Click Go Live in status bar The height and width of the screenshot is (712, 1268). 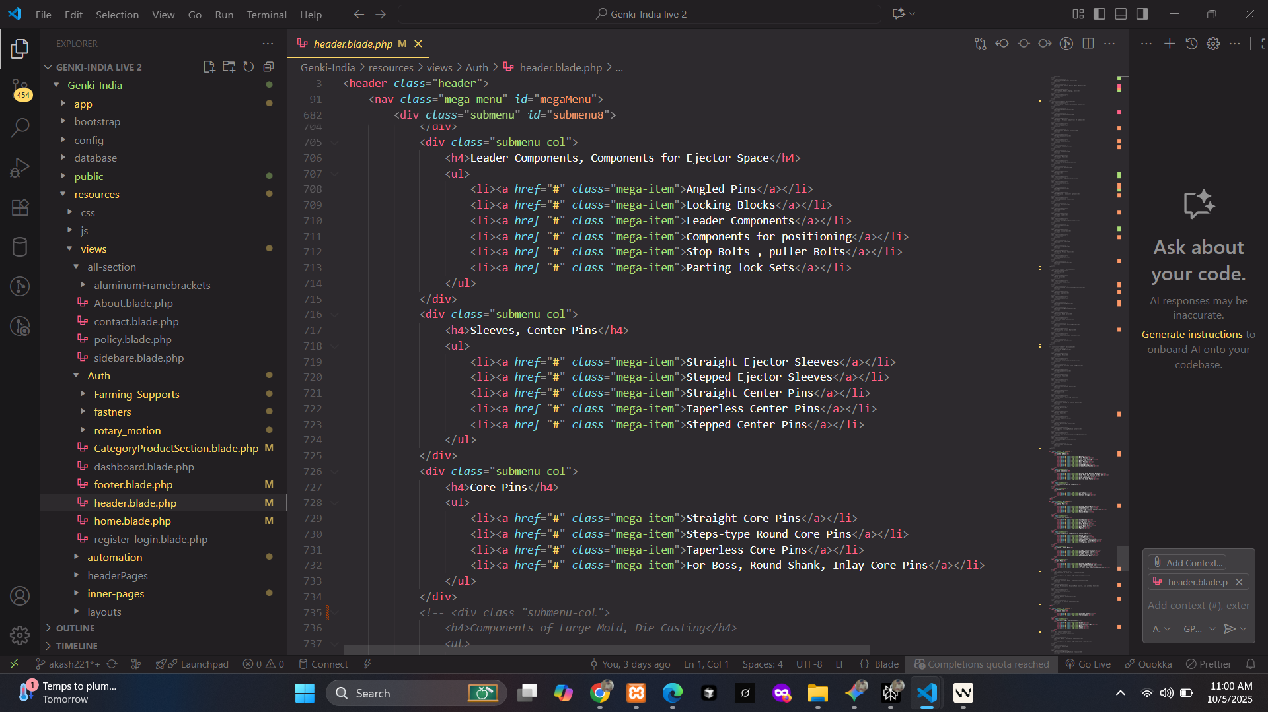pyautogui.click(x=1088, y=664)
